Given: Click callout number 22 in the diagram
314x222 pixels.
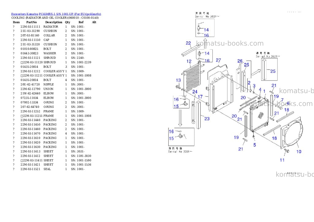Looking at the screenshot, I should coord(188,43).
